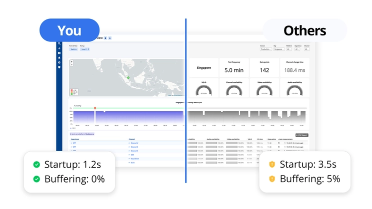The height and width of the screenshot is (209, 372).
Task: Click the blue vertical comparison divider handle
Action: [x=186, y=101]
